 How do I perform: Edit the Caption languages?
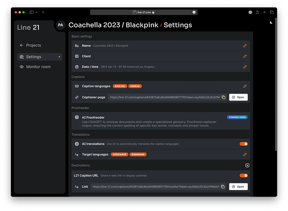pos(245,86)
